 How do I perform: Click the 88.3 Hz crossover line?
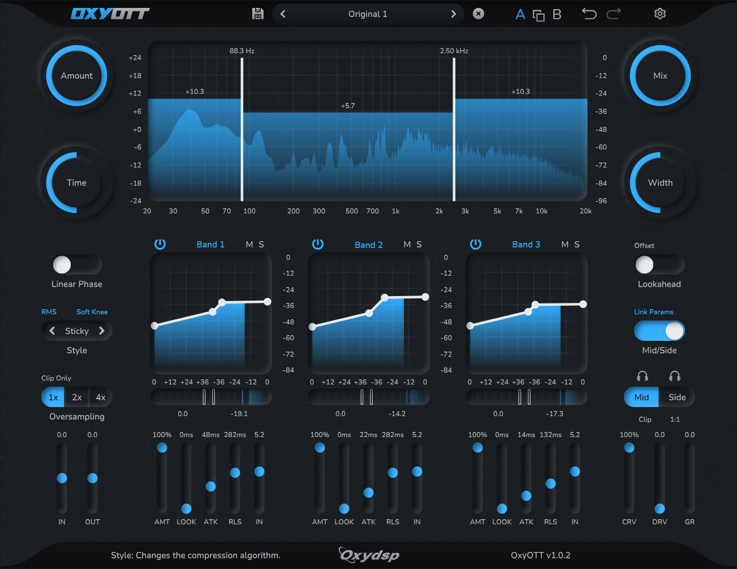click(x=242, y=129)
